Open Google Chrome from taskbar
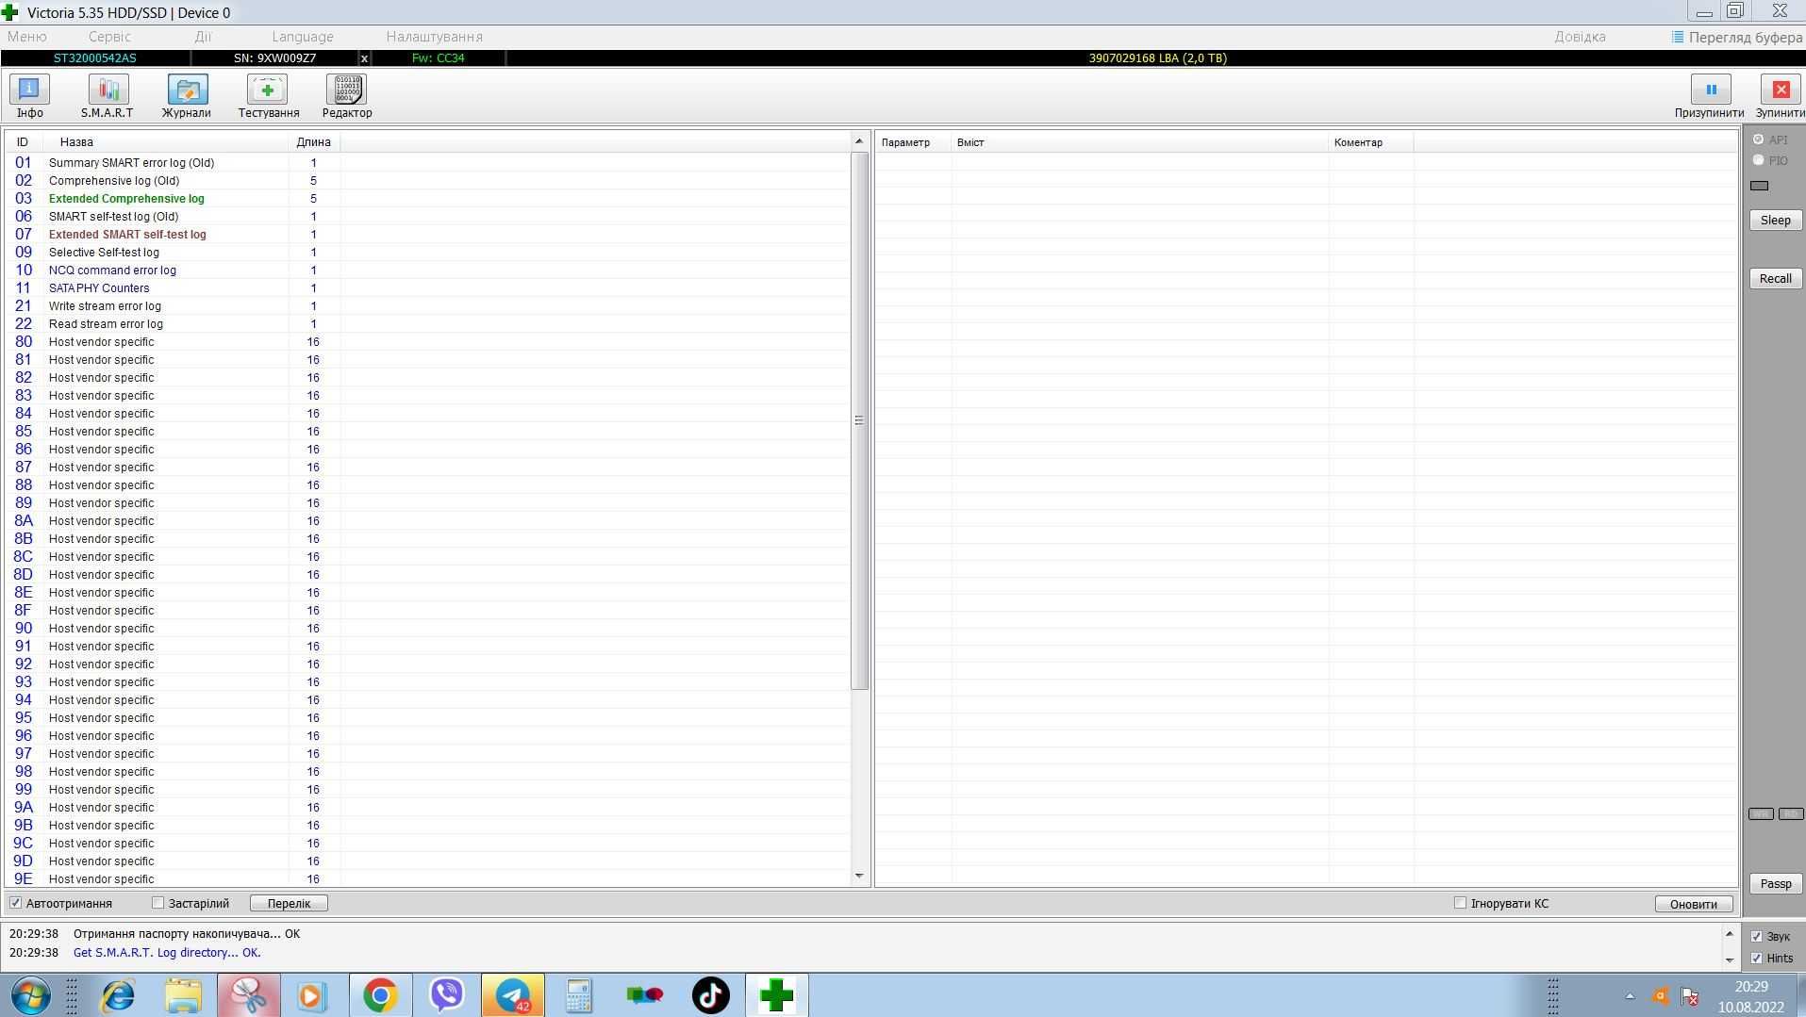The height and width of the screenshot is (1017, 1806). click(x=380, y=995)
